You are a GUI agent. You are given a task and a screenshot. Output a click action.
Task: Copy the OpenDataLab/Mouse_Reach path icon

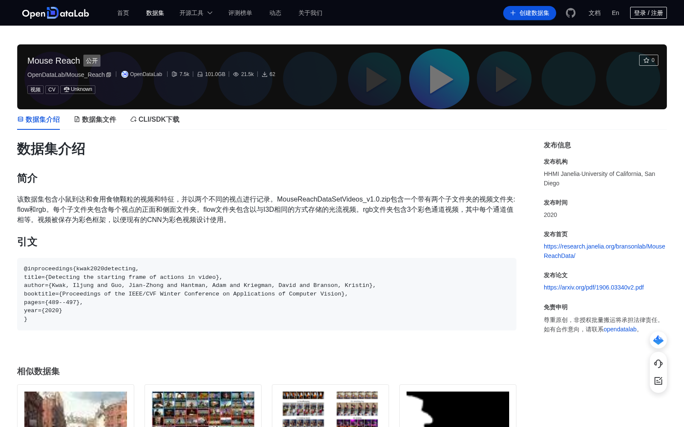[109, 75]
